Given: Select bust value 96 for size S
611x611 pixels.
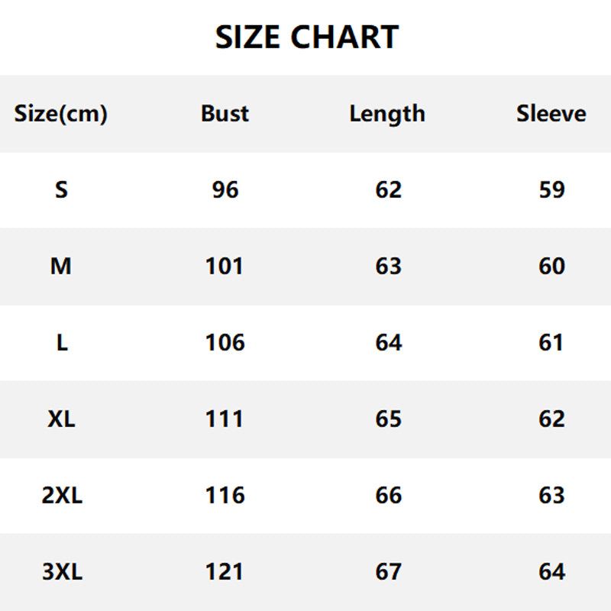Looking at the screenshot, I should click(x=225, y=189).
